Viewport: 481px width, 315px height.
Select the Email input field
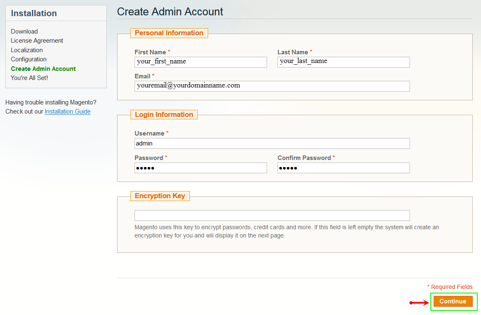tap(272, 86)
